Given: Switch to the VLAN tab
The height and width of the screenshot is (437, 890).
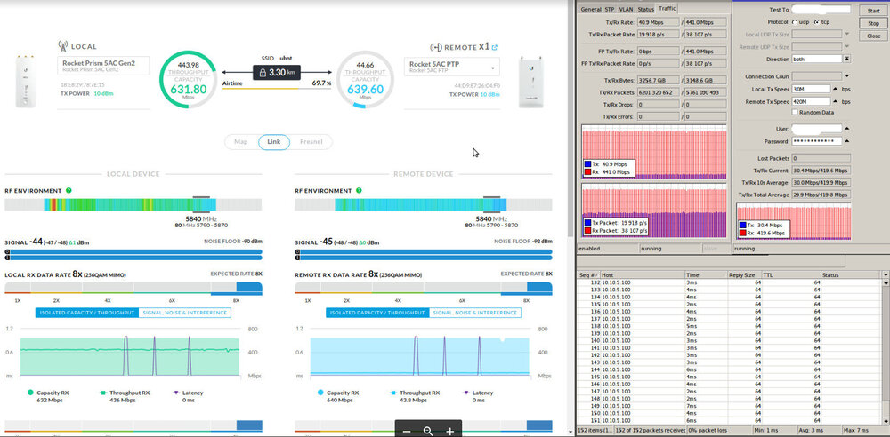Looking at the screenshot, I should (x=627, y=9).
